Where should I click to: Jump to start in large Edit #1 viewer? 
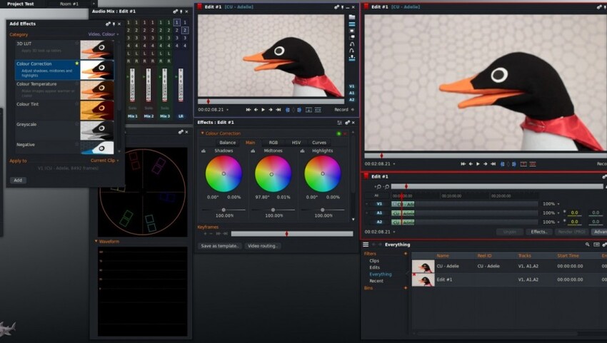click(x=463, y=164)
